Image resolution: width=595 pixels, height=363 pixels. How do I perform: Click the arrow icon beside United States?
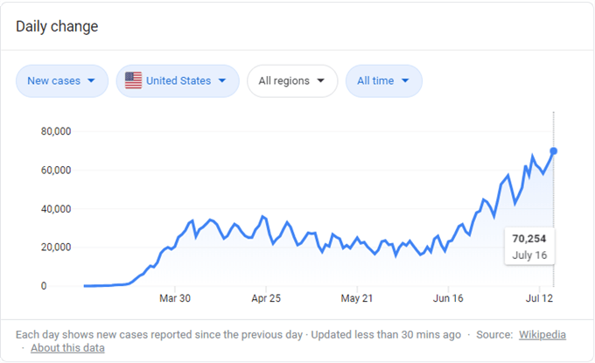coord(222,80)
